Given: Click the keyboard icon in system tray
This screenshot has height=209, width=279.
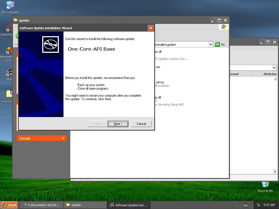Looking at the screenshot, I should (x=246, y=205).
